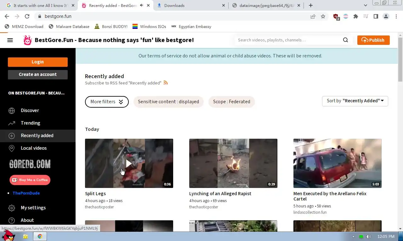The image size is (403, 241).
Task: Open the Chrome profile avatar
Action: coord(386,16)
